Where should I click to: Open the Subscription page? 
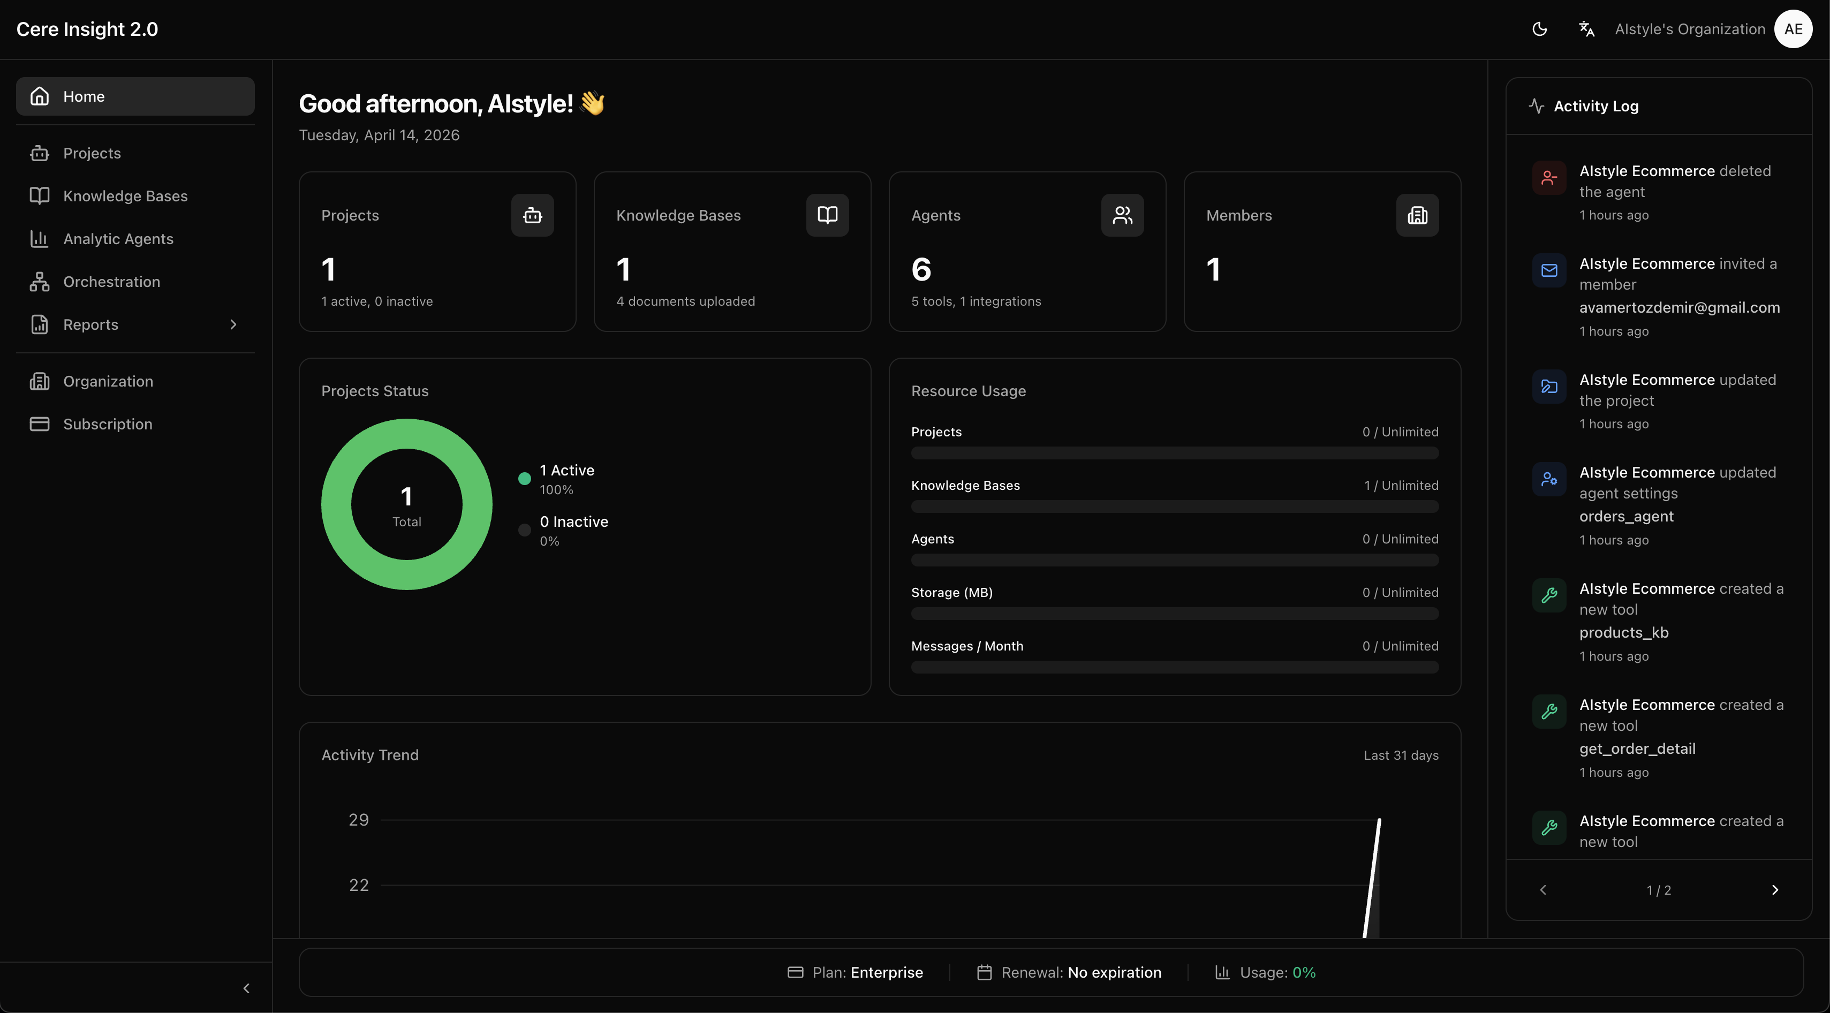point(108,424)
